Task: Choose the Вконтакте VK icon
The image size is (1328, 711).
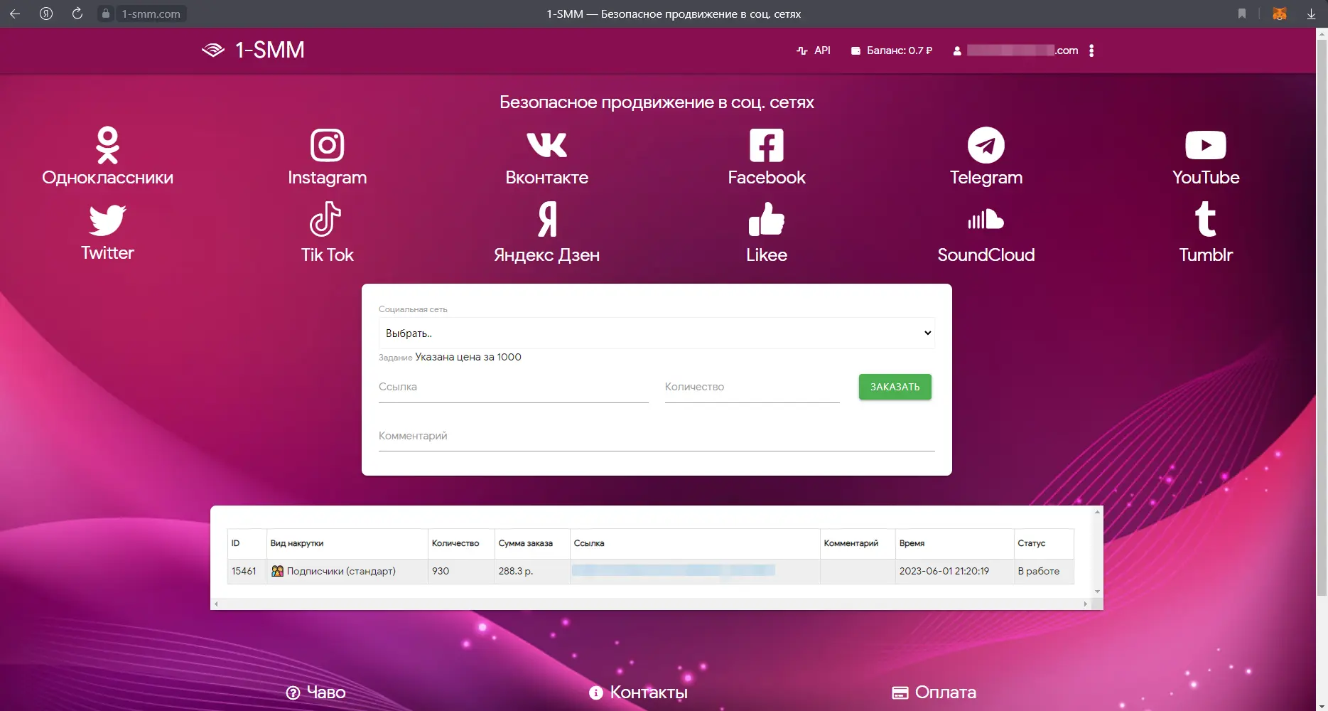Action: (546, 145)
